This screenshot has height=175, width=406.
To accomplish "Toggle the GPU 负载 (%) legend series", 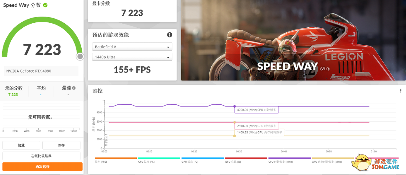I will pos(246,160).
